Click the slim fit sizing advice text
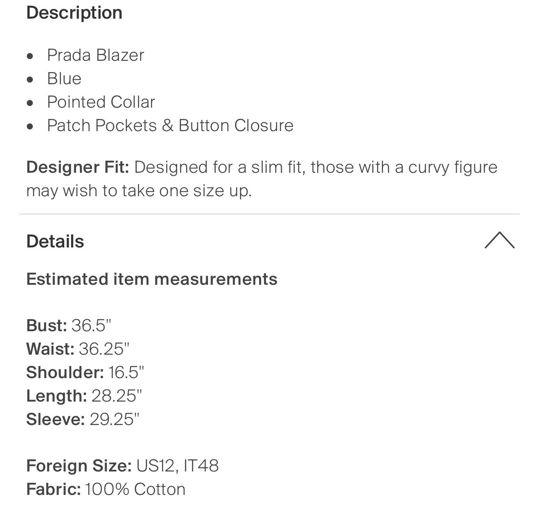The width and height of the screenshot is (539, 524). pos(316,167)
